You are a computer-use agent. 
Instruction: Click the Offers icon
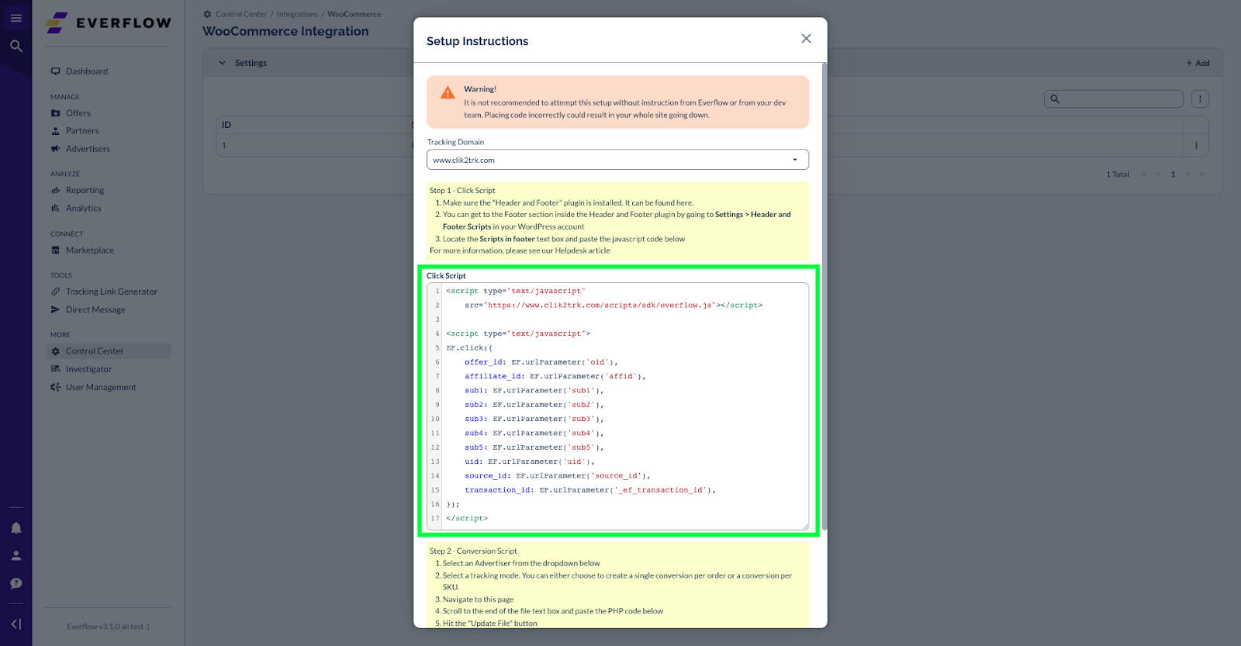[56, 113]
